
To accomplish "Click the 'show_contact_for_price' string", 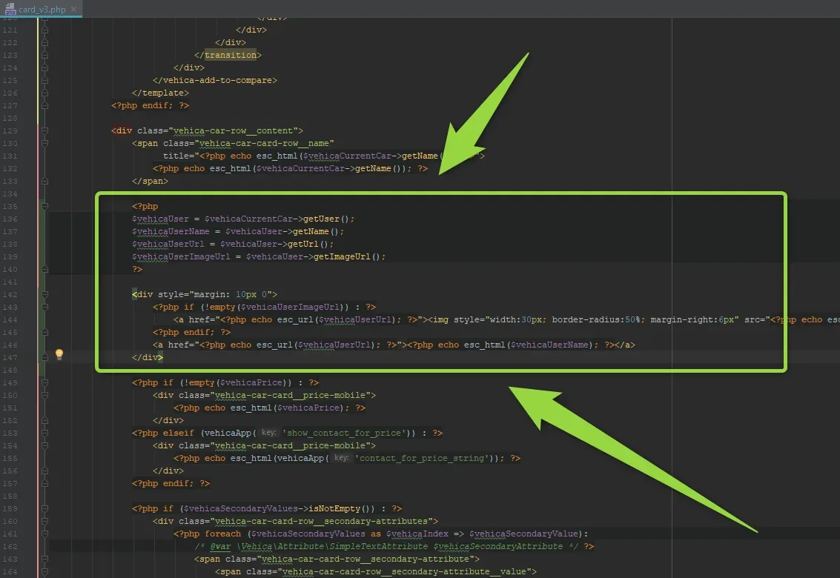I will [343, 433].
